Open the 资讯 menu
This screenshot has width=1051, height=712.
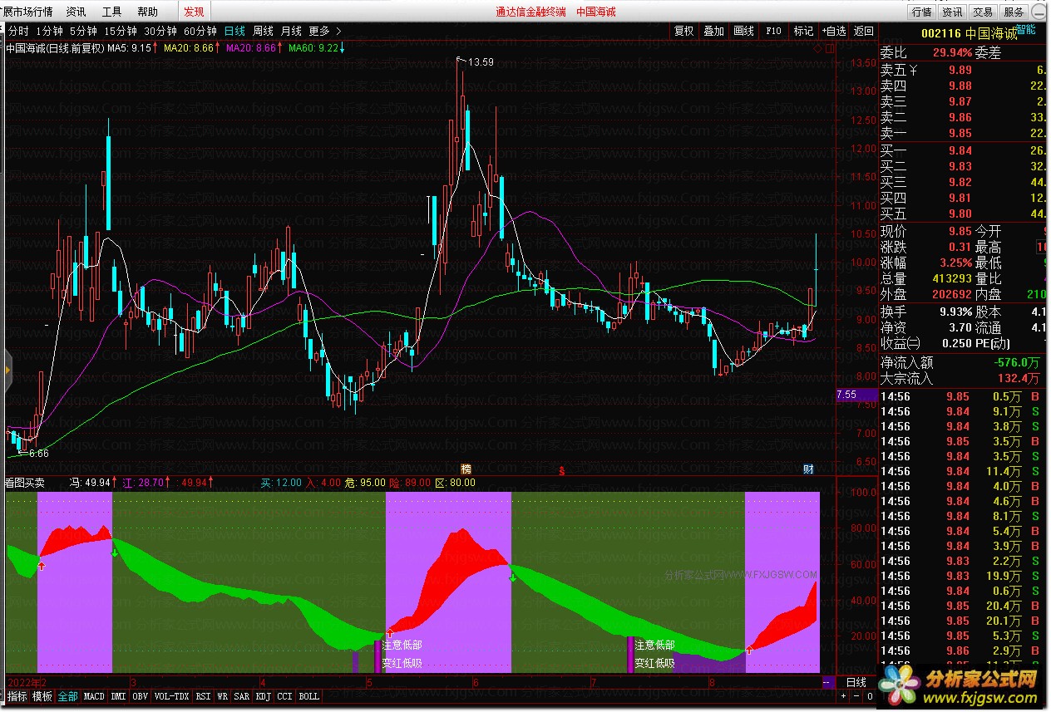(76, 12)
